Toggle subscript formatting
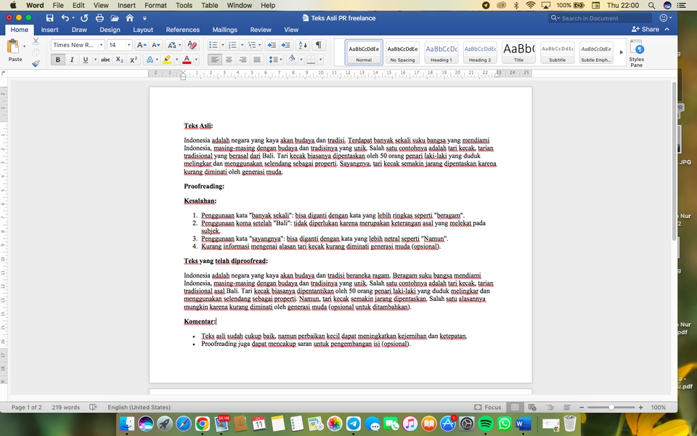Image resolution: width=697 pixels, height=436 pixels. point(118,60)
